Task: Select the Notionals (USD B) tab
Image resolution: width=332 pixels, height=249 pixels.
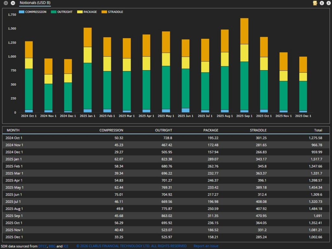Action: click(x=35, y=3)
